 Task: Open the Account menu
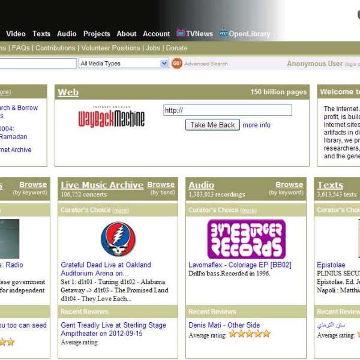pyautogui.click(x=157, y=34)
